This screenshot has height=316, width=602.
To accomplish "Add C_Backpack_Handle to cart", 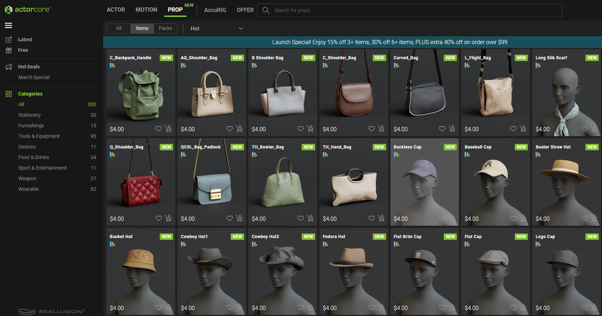I will pyautogui.click(x=168, y=128).
